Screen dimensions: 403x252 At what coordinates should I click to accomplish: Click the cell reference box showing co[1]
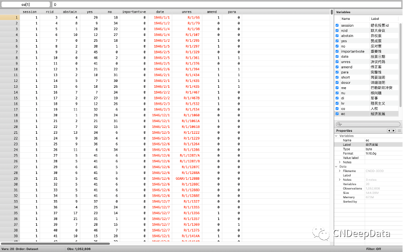tap(26, 5)
